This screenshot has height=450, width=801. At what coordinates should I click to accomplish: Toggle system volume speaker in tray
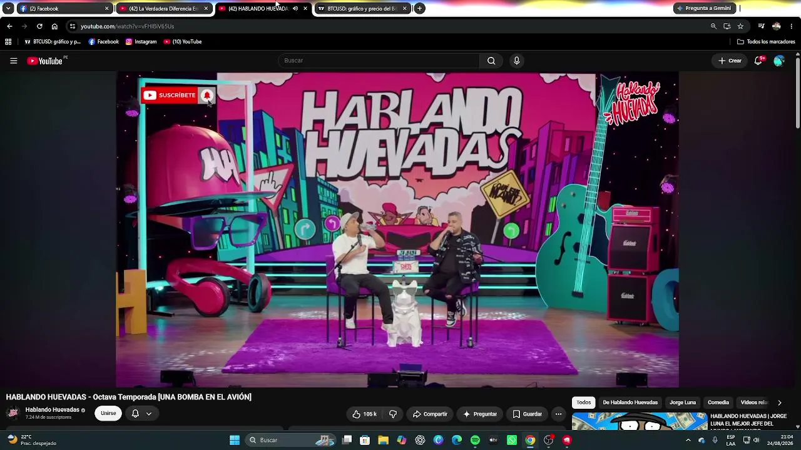coord(756,440)
